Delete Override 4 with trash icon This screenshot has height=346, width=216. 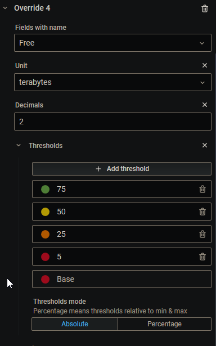point(205,8)
